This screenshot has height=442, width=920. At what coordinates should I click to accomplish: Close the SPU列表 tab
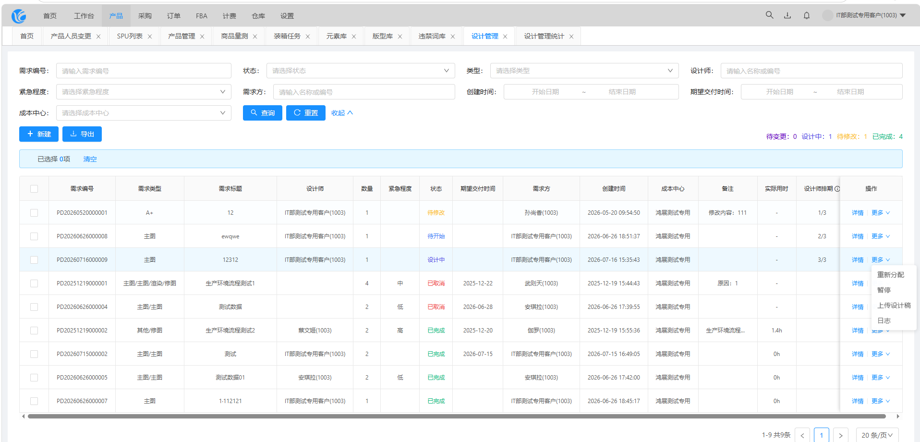point(150,37)
